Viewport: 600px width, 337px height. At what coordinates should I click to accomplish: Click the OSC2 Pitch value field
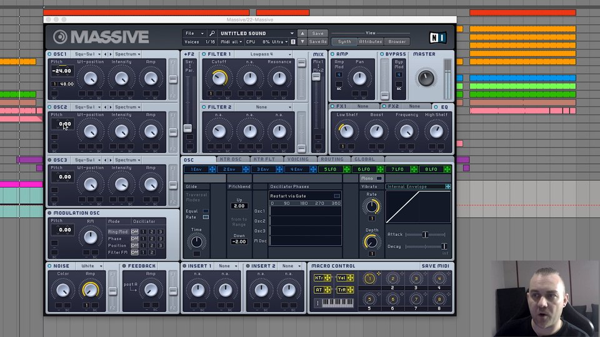(x=62, y=124)
